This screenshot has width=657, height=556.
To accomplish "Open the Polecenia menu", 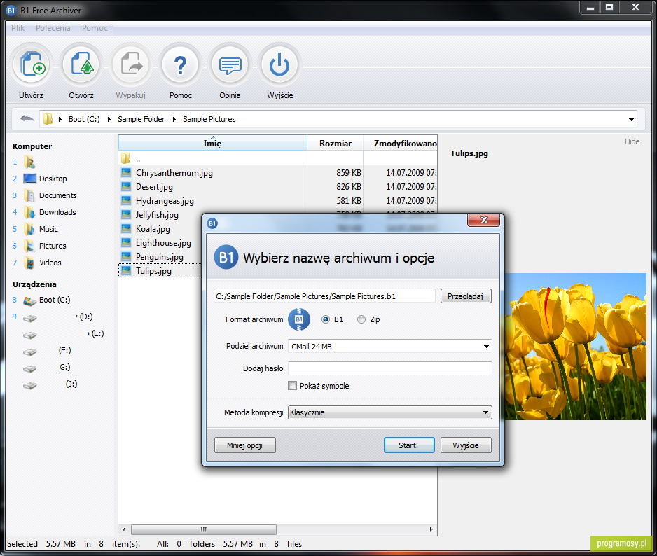I will coord(53,27).
